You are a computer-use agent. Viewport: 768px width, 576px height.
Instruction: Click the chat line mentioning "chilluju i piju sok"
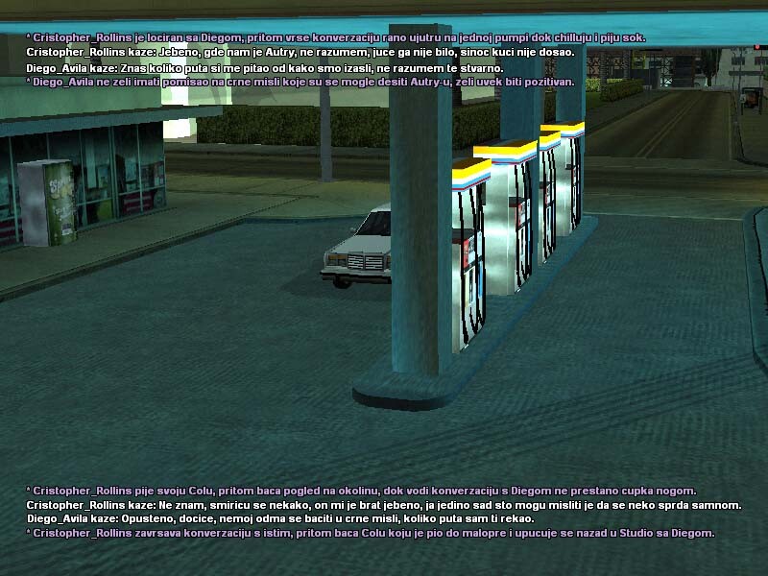(x=336, y=37)
